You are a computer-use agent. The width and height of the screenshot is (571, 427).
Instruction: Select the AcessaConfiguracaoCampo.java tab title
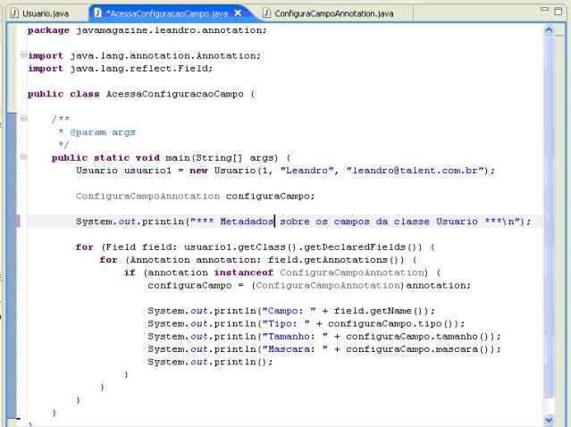click(x=166, y=13)
